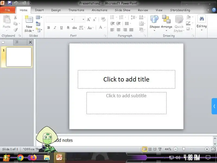Close the slides thumbnail pane
The image size is (217, 163).
(x=30, y=42)
